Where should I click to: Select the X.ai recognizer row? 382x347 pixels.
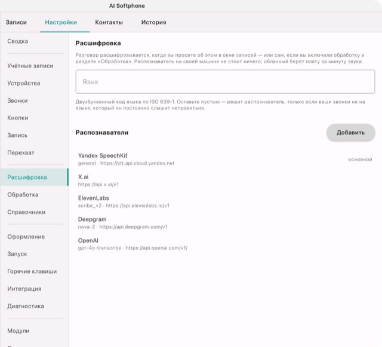pos(225,180)
